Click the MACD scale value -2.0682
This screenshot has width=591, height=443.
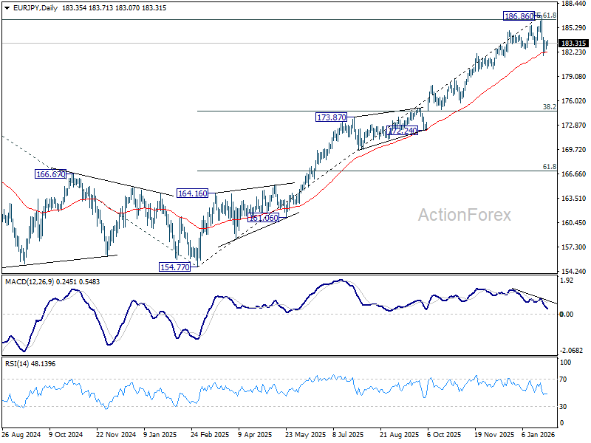[571, 350]
